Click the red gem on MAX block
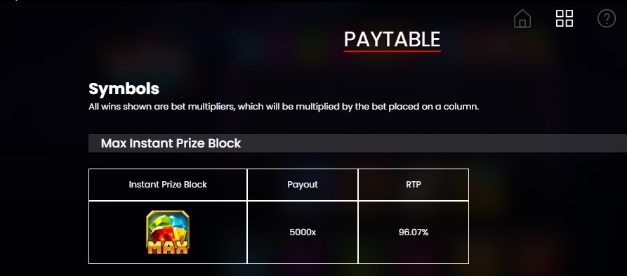This screenshot has height=276, width=627. pyautogui.click(x=162, y=235)
